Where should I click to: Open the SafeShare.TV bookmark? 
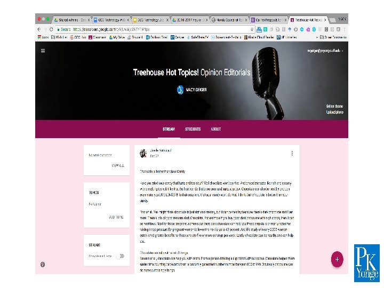tap(198, 37)
